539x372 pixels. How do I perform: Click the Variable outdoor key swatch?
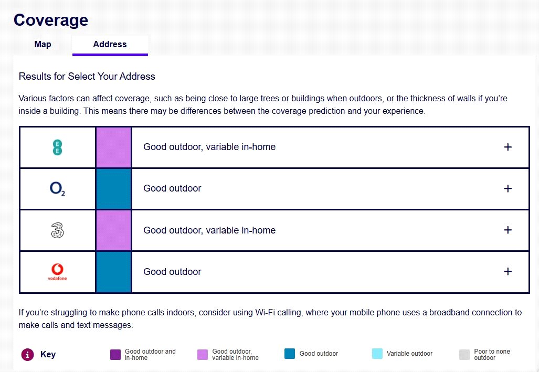377,354
